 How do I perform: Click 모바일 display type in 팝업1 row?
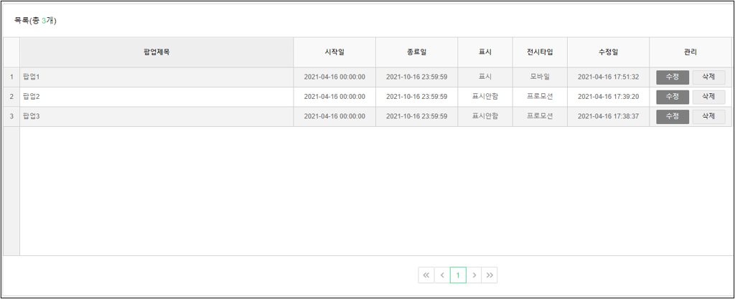(540, 77)
